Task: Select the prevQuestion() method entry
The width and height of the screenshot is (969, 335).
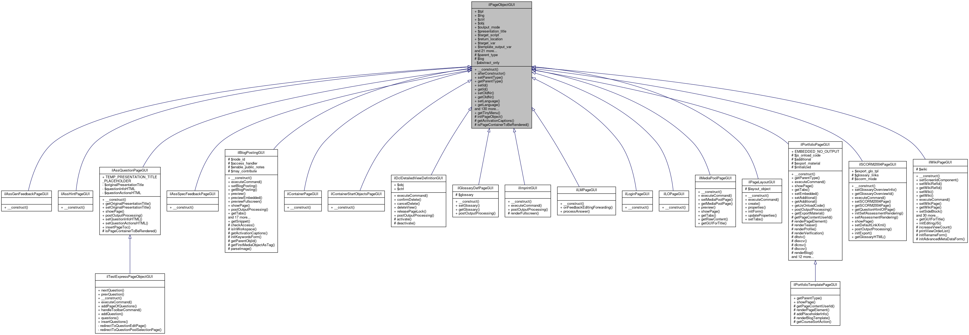Action: coord(111,294)
